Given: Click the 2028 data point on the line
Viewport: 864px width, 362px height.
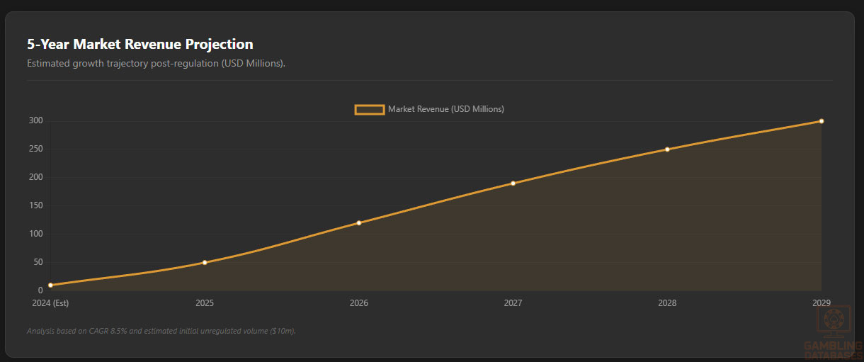Looking at the screenshot, I should [667, 149].
